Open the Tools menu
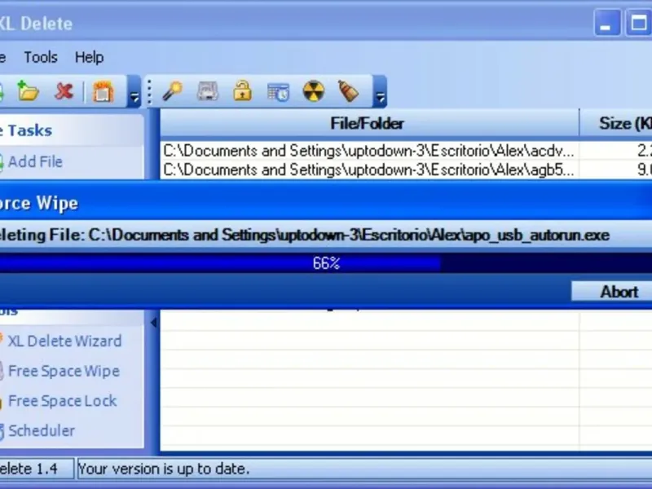Image resolution: width=652 pixels, height=489 pixels. pos(40,57)
